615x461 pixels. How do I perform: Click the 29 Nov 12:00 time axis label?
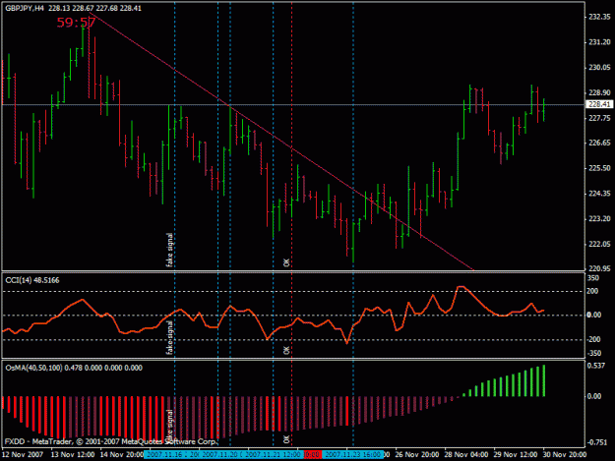(x=516, y=455)
